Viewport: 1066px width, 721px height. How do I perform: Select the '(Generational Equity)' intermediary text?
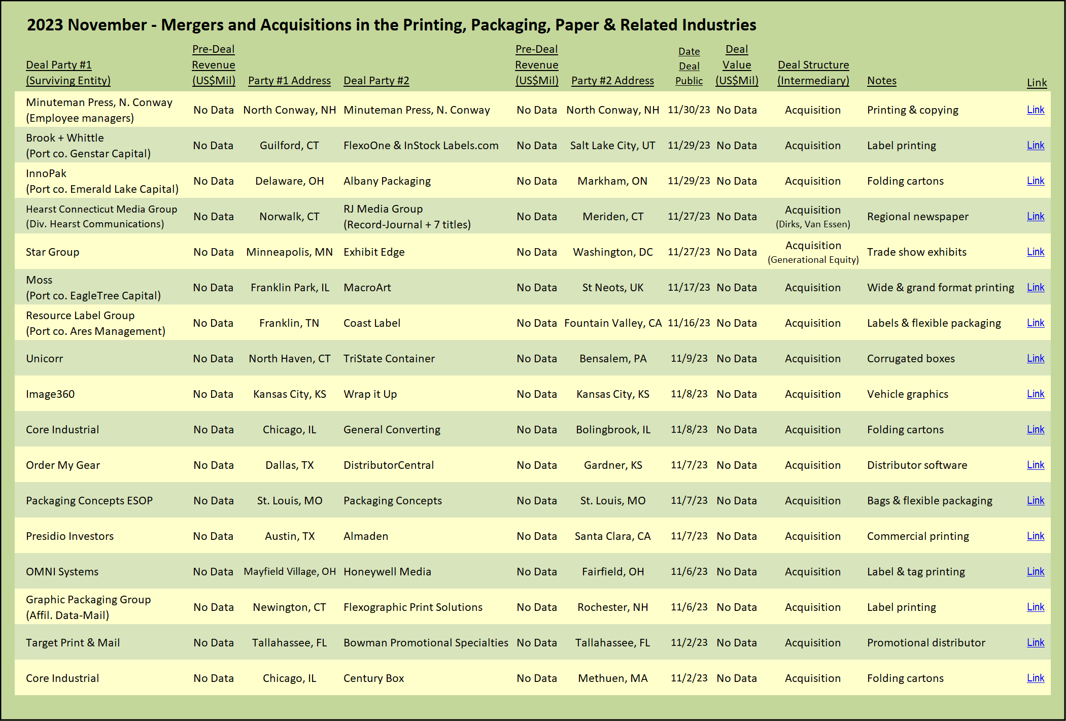(813, 260)
